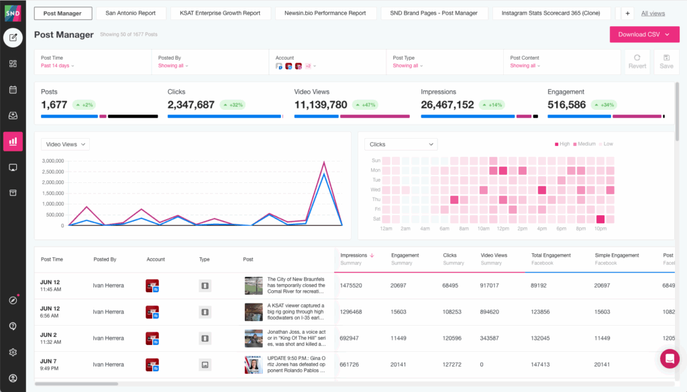Click the Download CSV button
The width and height of the screenshot is (687, 392).
point(644,35)
